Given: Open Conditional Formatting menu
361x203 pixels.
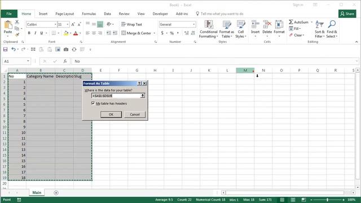Looking at the screenshot, I should [208, 29].
